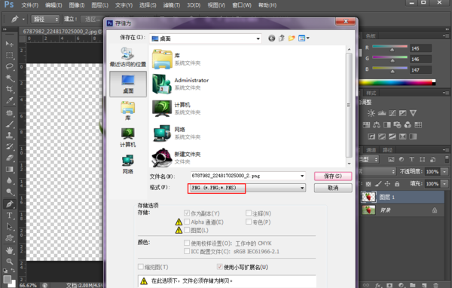Toggle 使用校样设置(O) checkbox
This screenshot has height=288, width=452.
[187, 243]
